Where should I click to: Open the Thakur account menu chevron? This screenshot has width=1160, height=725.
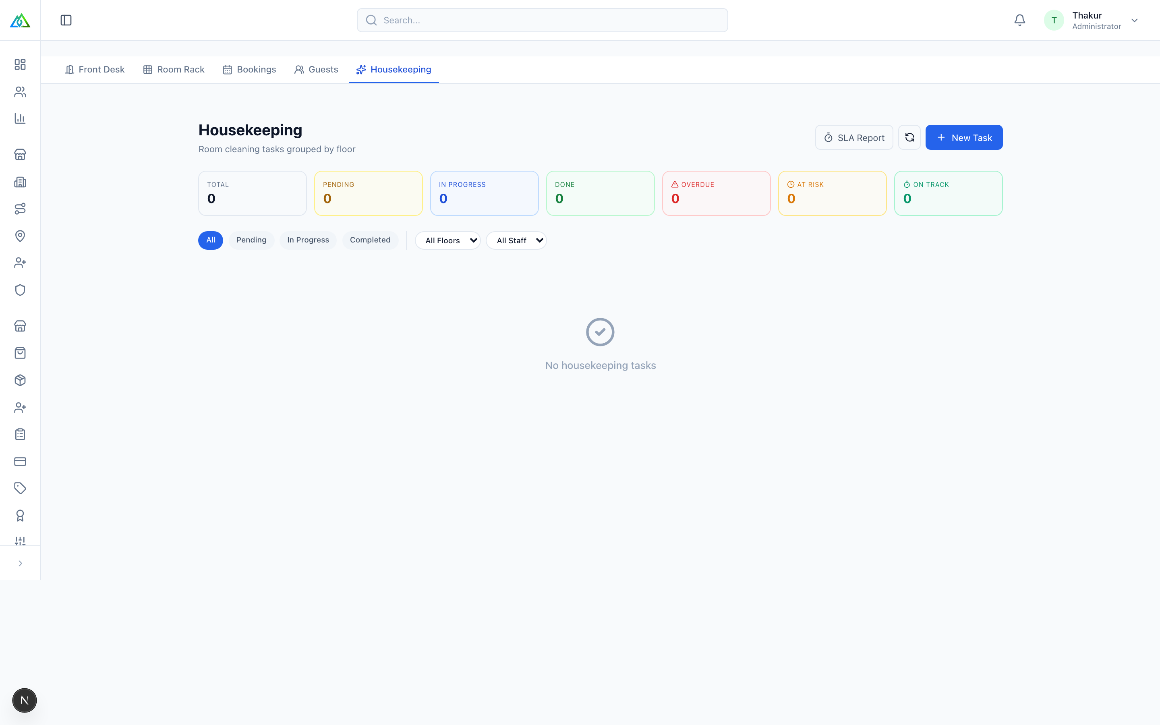(1134, 20)
